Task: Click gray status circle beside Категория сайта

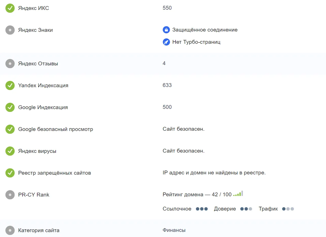Action: 10,231
